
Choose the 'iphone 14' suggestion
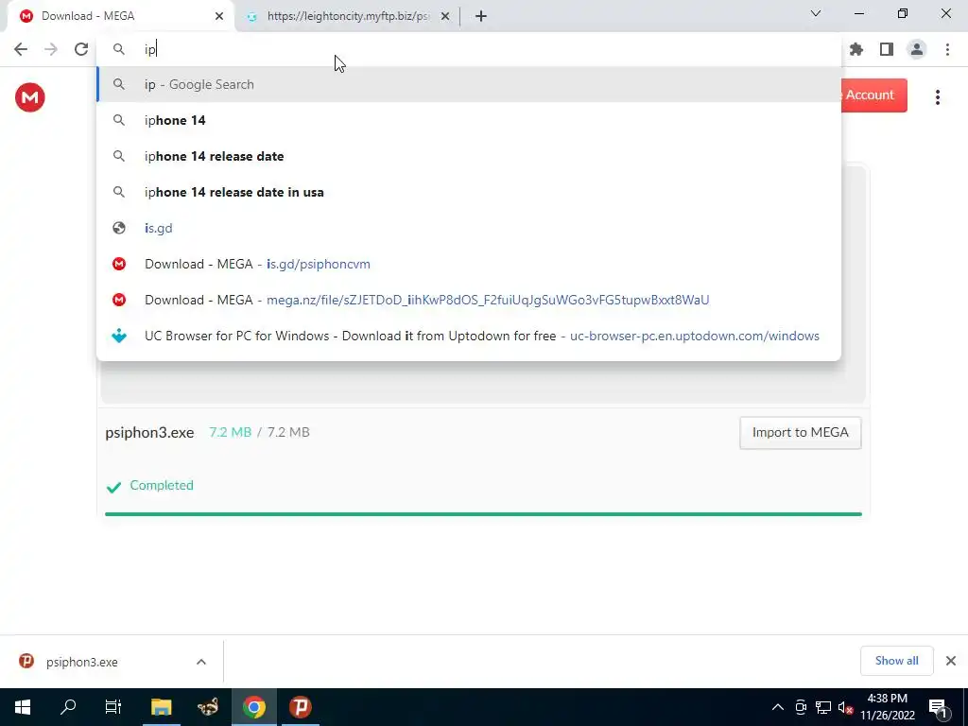click(469, 120)
